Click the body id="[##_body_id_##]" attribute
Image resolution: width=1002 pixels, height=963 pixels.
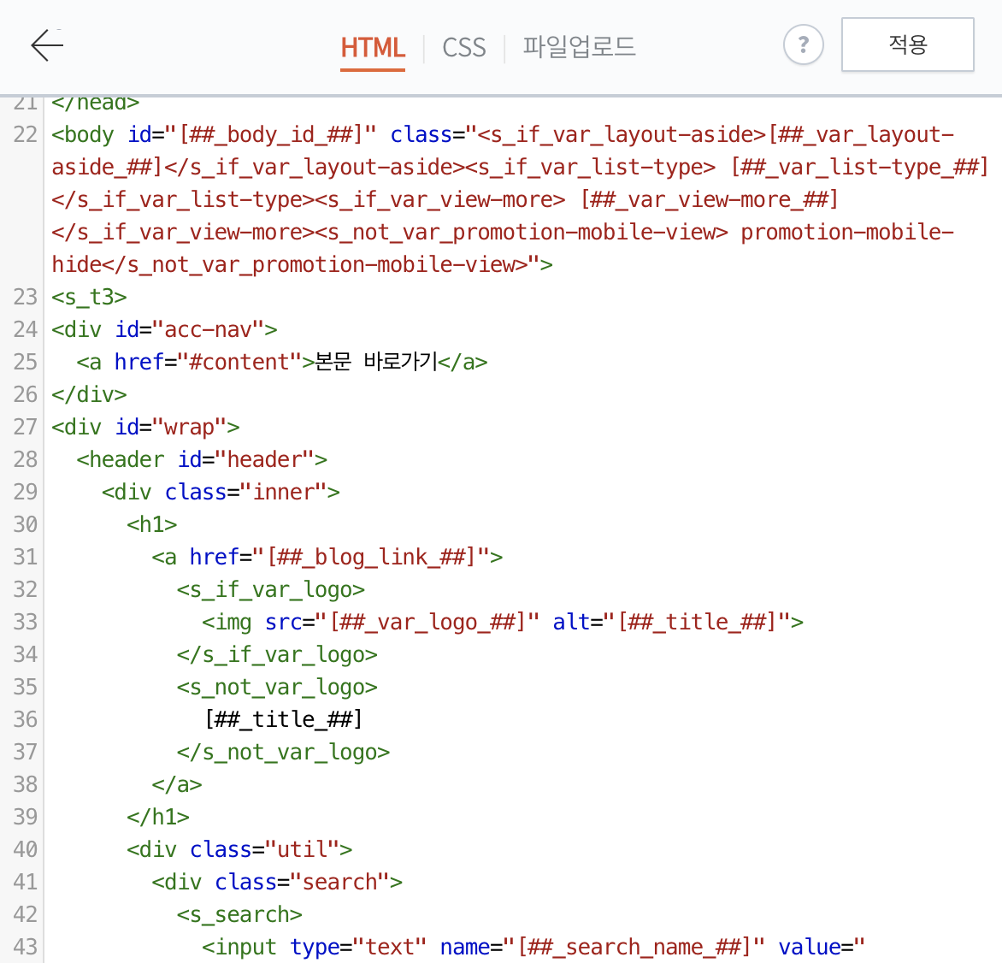point(251,135)
